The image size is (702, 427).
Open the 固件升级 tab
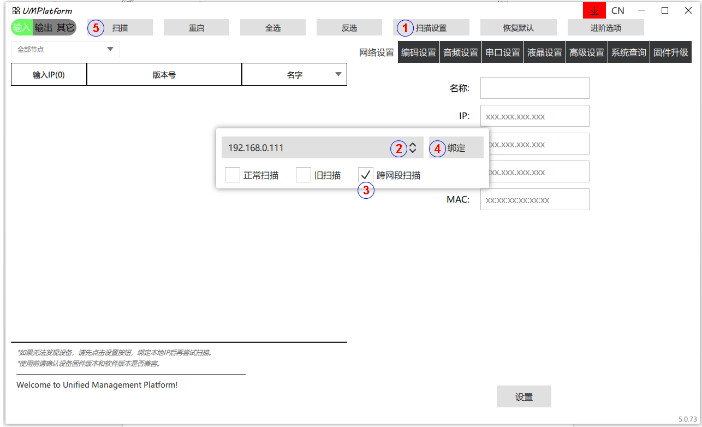click(671, 52)
